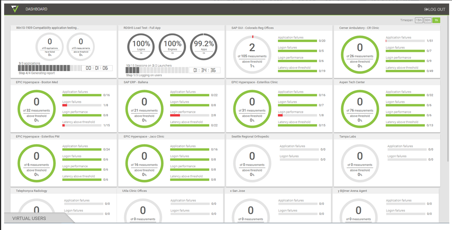Click the 0 of 16 measurements gauge
The width and height of the screenshot is (452, 230).
[x=144, y=163]
